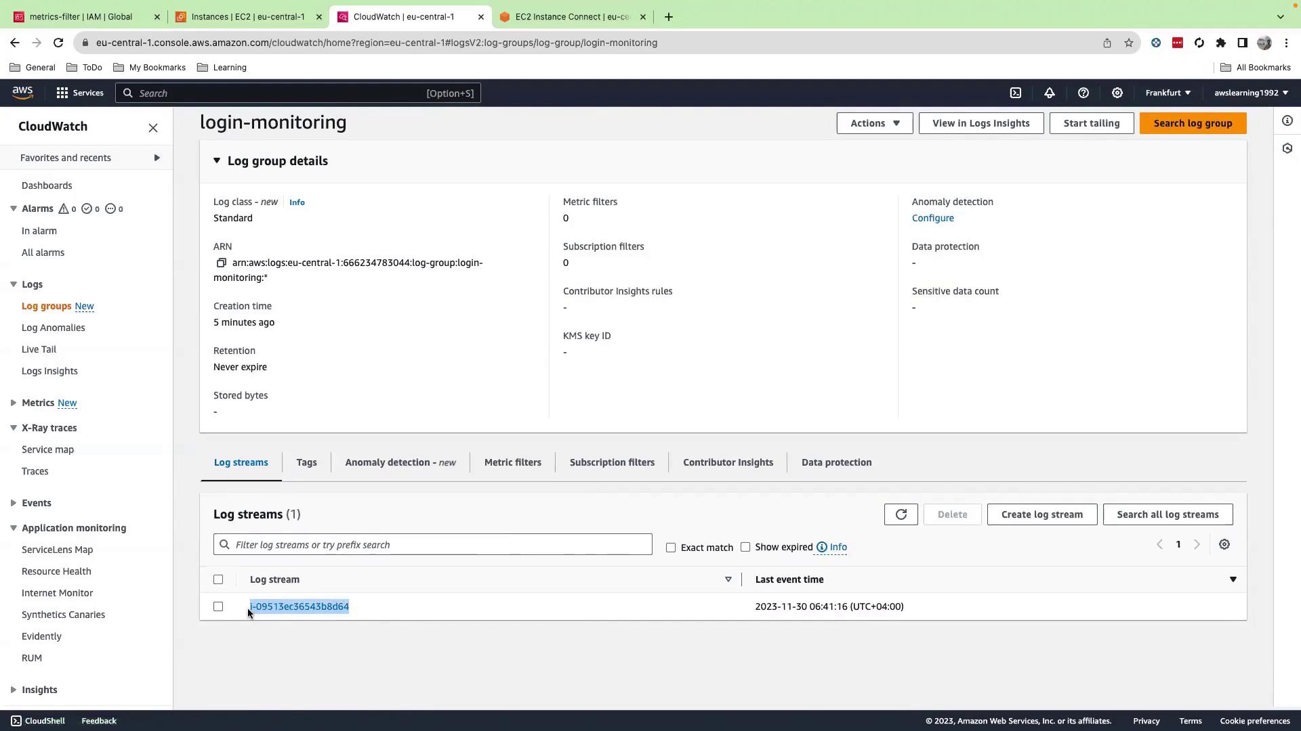Open the notifications bell icon

[1049, 93]
